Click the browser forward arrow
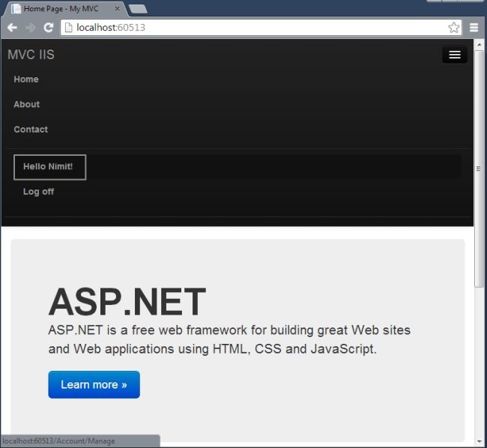This screenshot has width=487, height=448. pos(30,28)
